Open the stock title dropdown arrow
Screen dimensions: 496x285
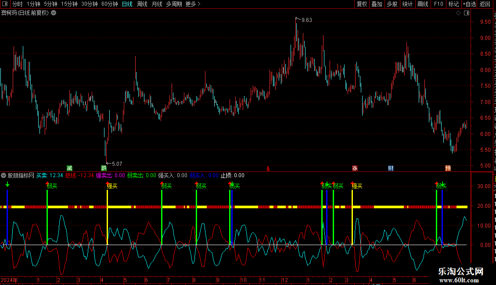tap(54, 13)
